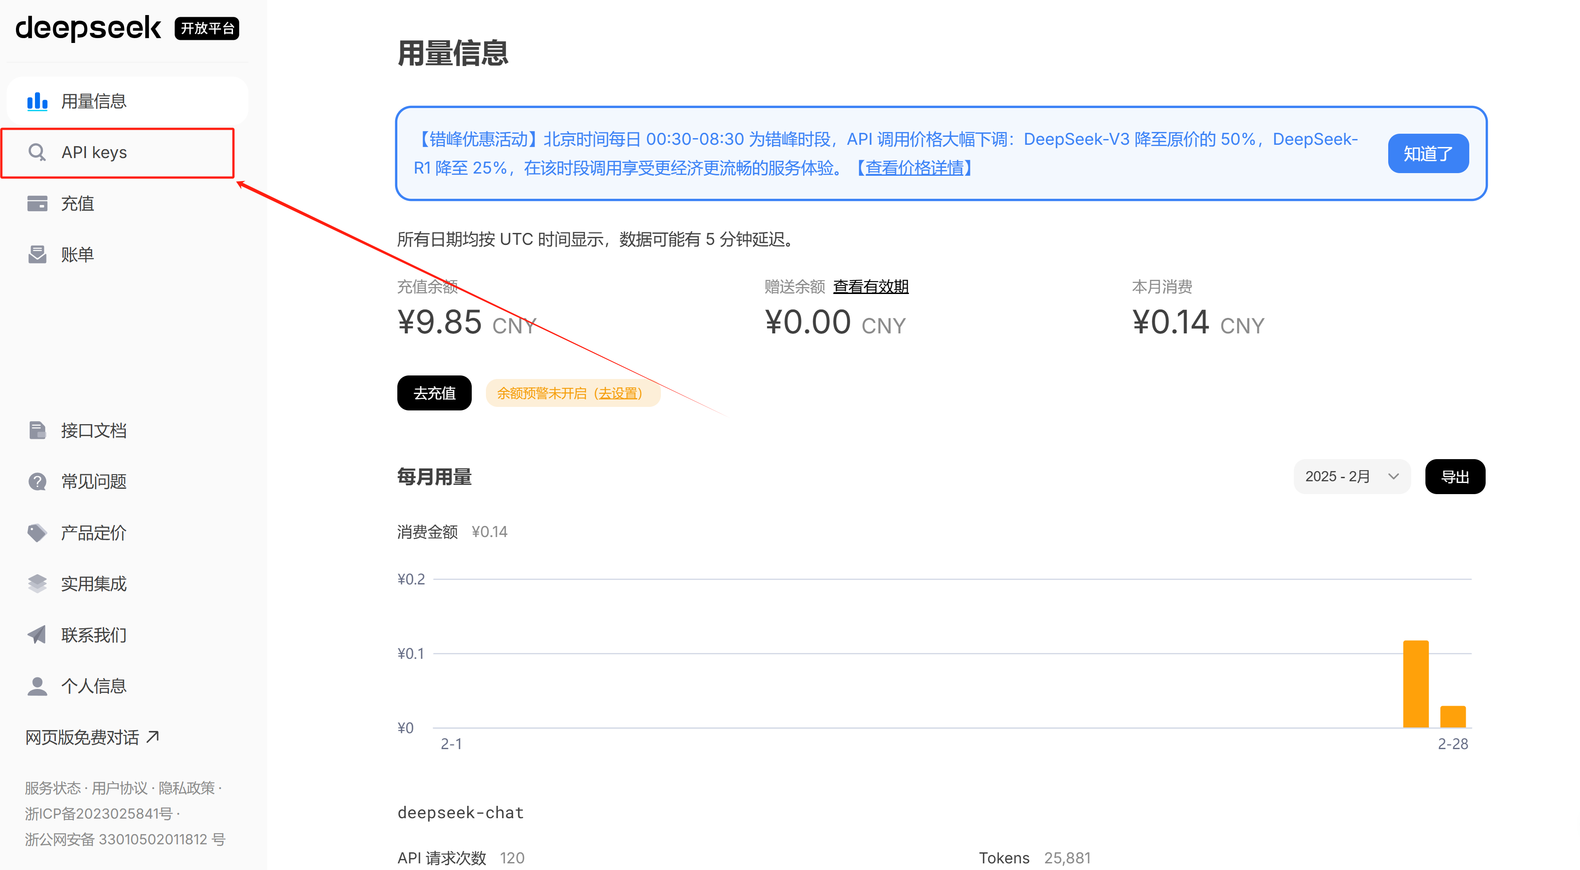Open the 服务状态 footer link
The height and width of the screenshot is (870, 1580).
click(52, 788)
